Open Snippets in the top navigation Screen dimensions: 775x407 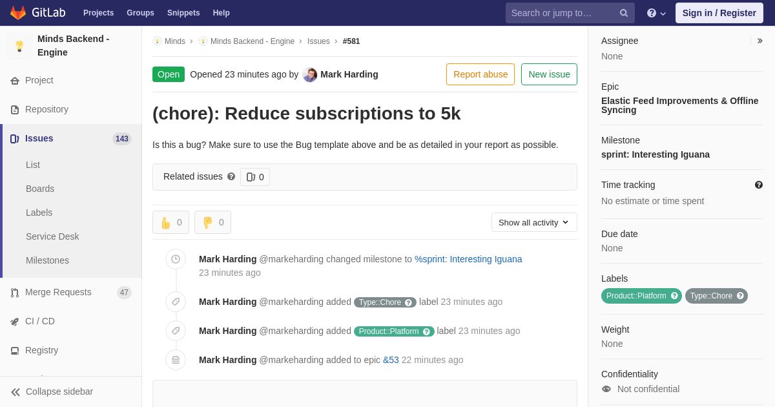click(x=183, y=13)
